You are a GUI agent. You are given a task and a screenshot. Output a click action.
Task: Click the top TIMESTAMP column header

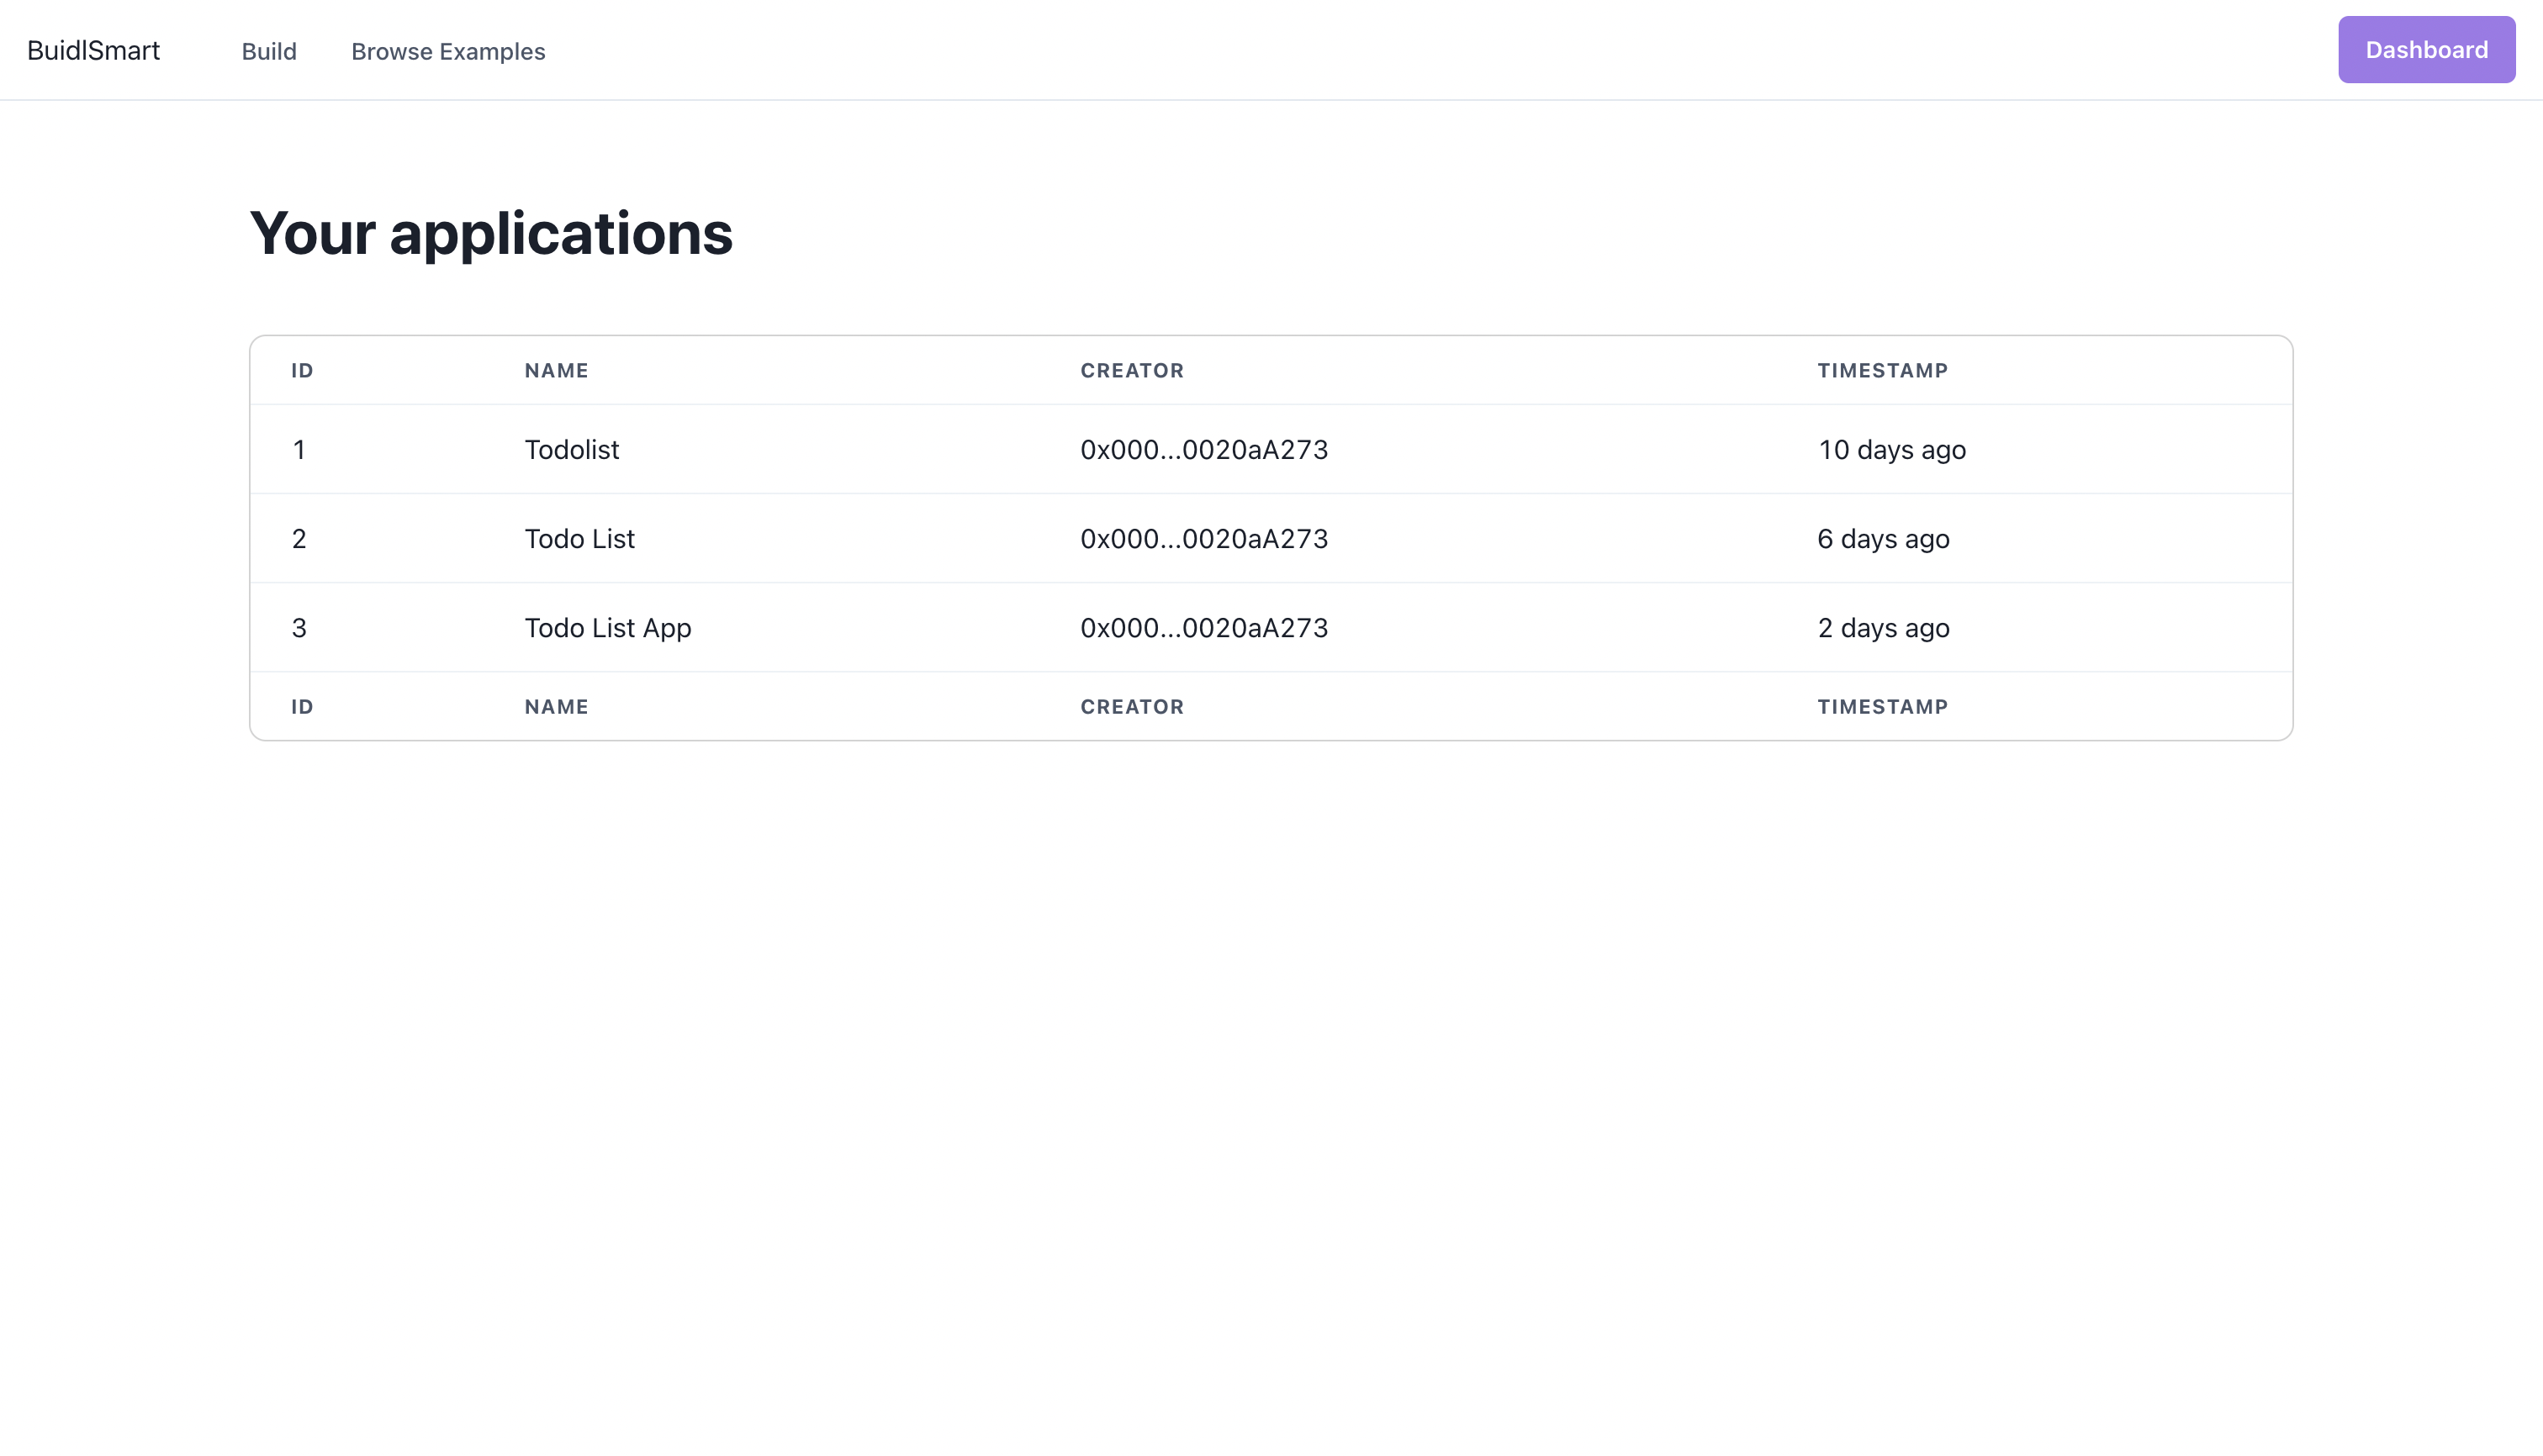click(x=1882, y=371)
